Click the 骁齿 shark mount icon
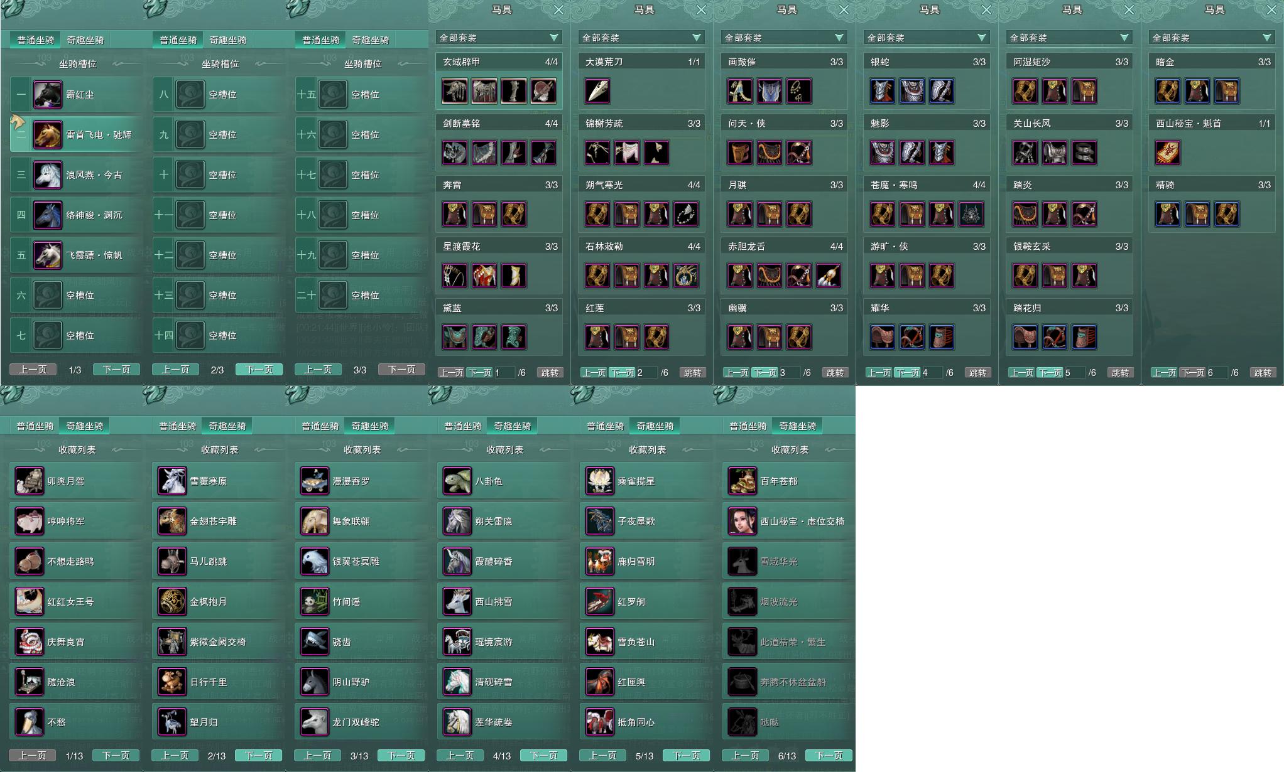 (x=315, y=642)
